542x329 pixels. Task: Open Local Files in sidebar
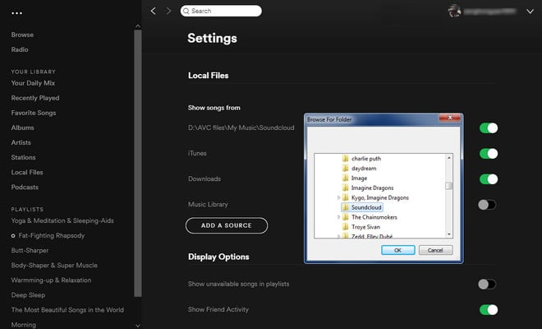pos(27,173)
